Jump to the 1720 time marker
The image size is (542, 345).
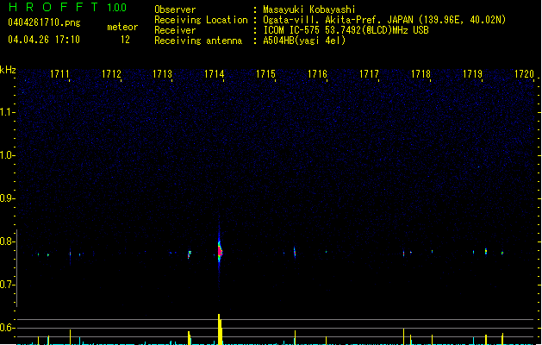pyautogui.click(x=524, y=75)
